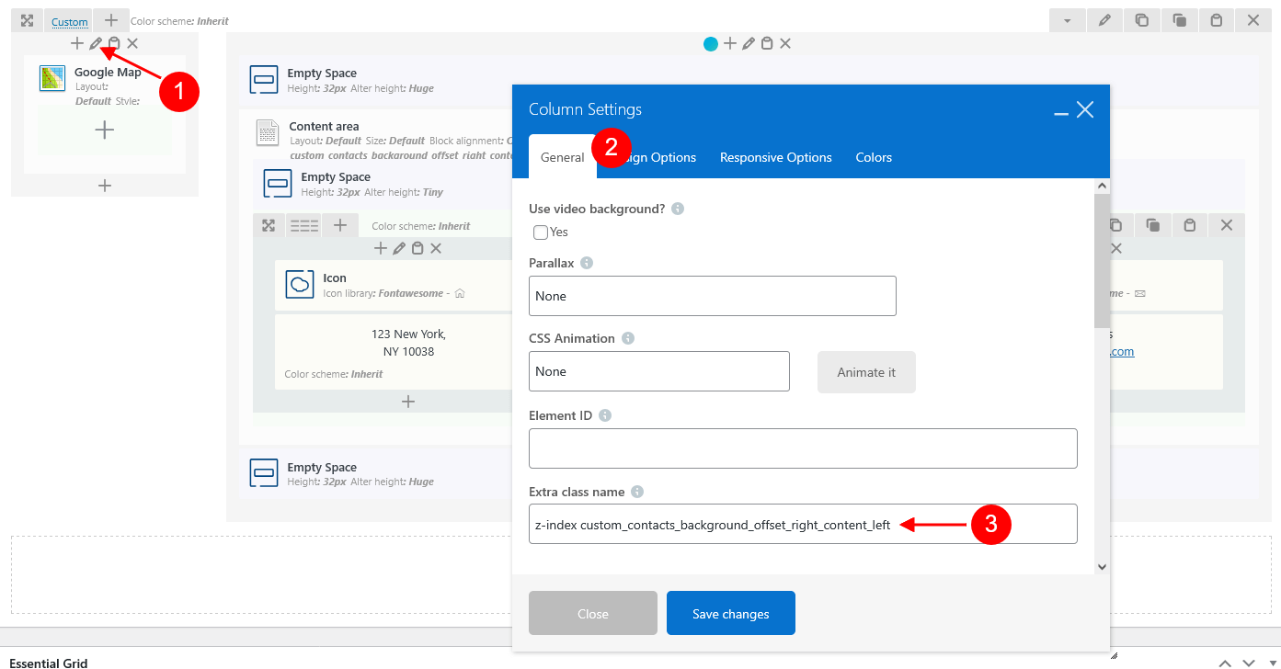Switch to the Responsive Options tab
The height and width of the screenshot is (669, 1281).
click(776, 157)
